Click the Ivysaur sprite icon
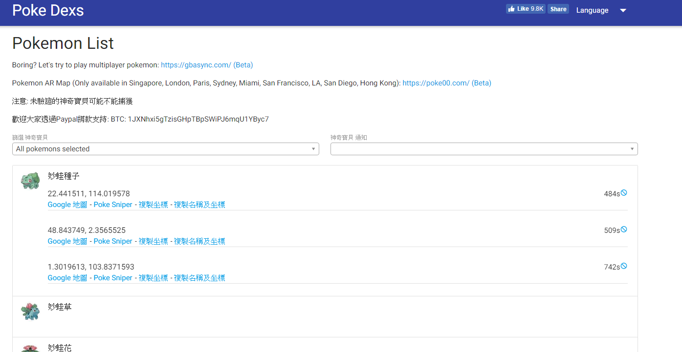Viewport: 682px width, 352px height. [30, 311]
